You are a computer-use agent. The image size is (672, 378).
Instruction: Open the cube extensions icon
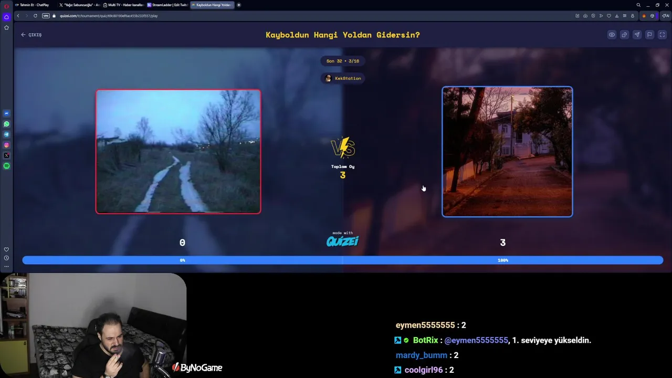(653, 16)
